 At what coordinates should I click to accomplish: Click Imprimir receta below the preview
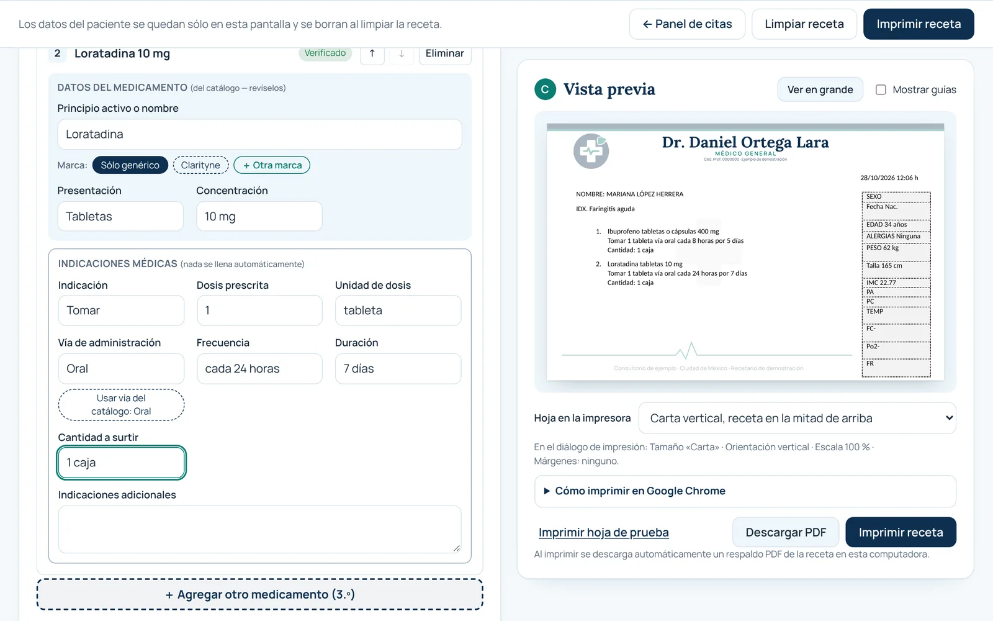[901, 532]
